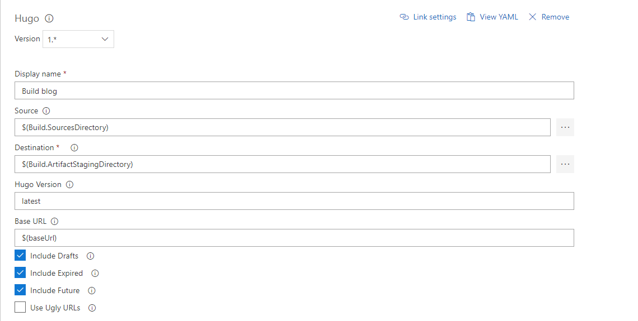Browse for Destination folder with ellipsis button
Image resolution: width=638 pixels, height=321 pixels.
[x=565, y=164]
